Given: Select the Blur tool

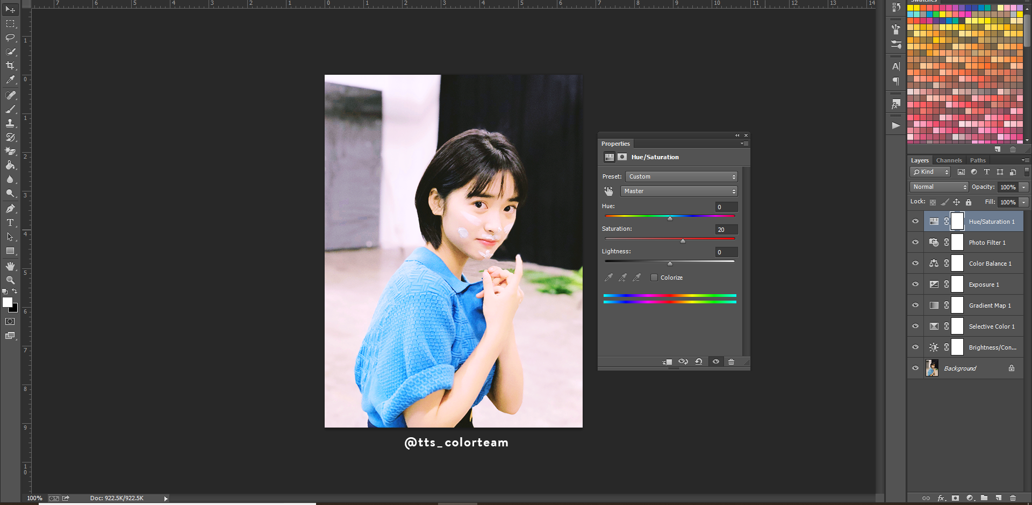Looking at the screenshot, I should [10, 179].
